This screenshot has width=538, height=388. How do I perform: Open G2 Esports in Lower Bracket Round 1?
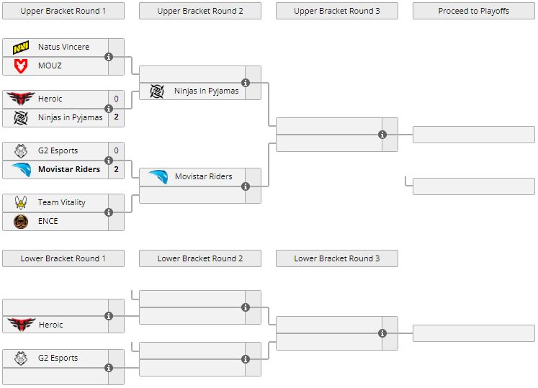point(58,358)
